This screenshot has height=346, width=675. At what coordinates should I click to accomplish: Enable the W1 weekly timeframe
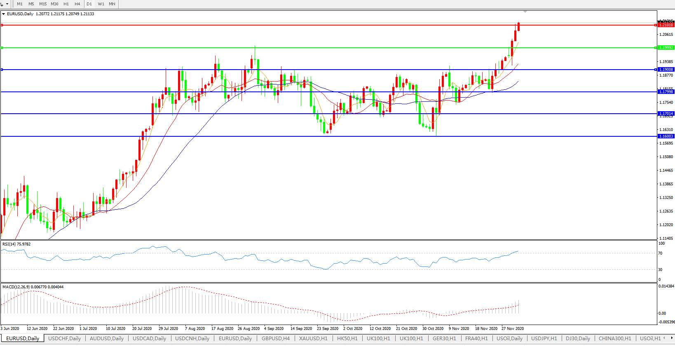[101, 4]
